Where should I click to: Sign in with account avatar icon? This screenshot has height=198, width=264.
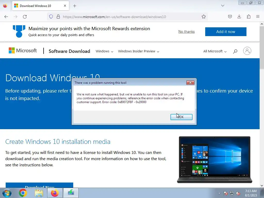click(x=247, y=51)
